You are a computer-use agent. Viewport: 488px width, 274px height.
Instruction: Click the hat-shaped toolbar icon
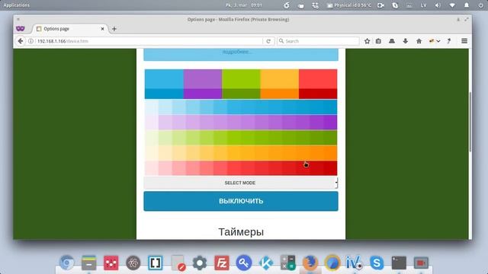click(x=392, y=41)
